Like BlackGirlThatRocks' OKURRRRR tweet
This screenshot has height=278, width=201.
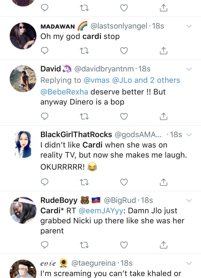pos(124,182)
